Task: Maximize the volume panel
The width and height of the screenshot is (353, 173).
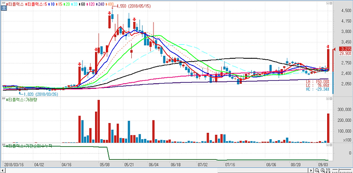Action: (331, 99)
